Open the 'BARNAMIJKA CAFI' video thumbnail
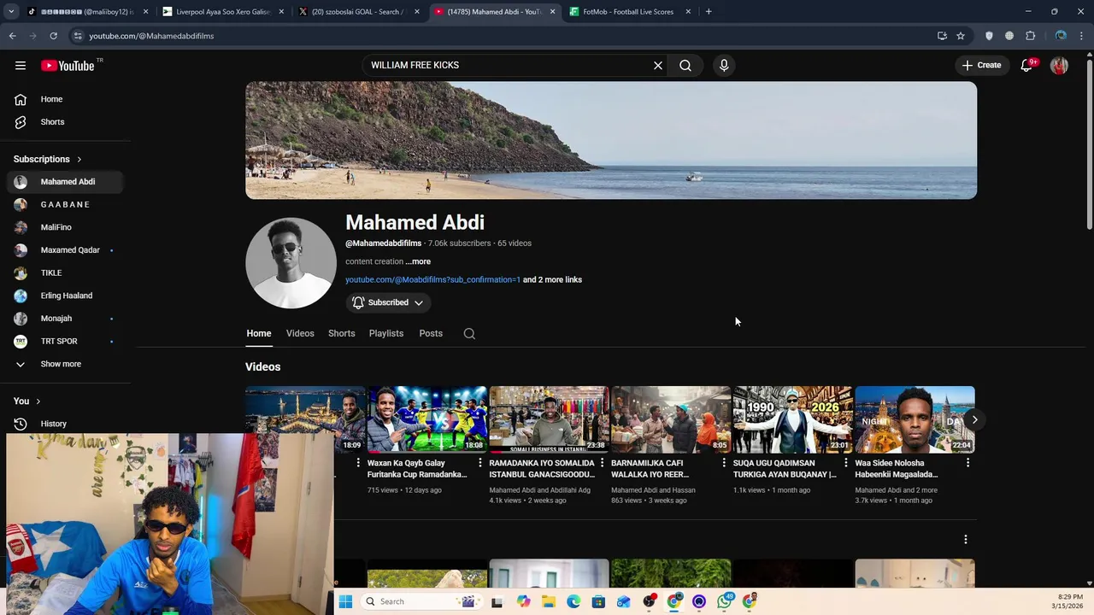 (x=671, y=419)
